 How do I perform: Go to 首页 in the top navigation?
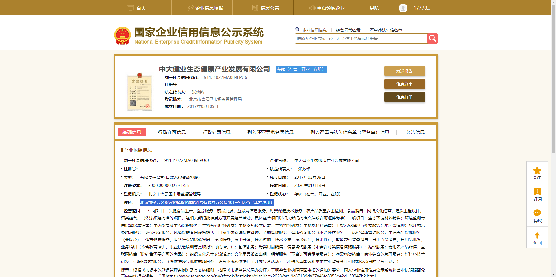[141, 8]
